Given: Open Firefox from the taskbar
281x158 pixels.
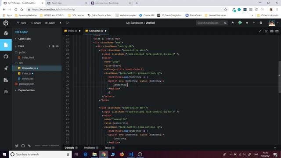Looking at the screenshot, I should (x=122, y=154).
